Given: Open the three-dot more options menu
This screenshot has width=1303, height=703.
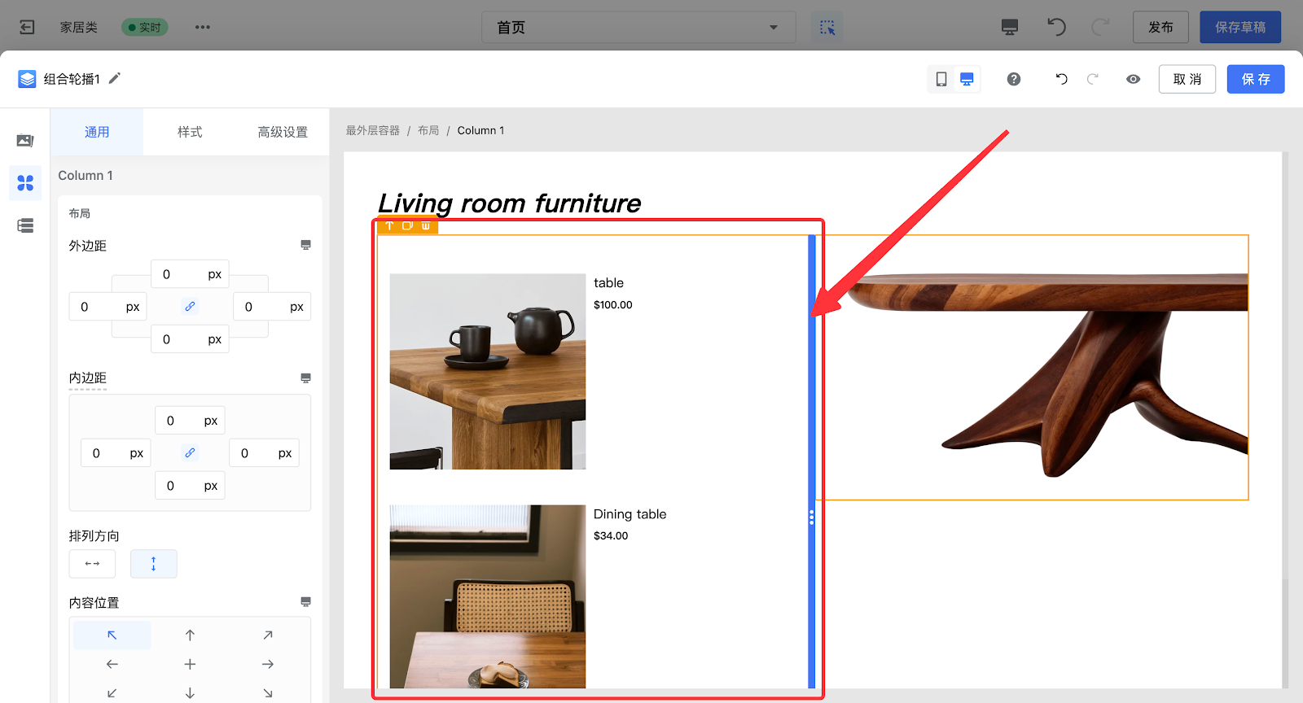Looking at the screenshot, I should coord(203,28).
